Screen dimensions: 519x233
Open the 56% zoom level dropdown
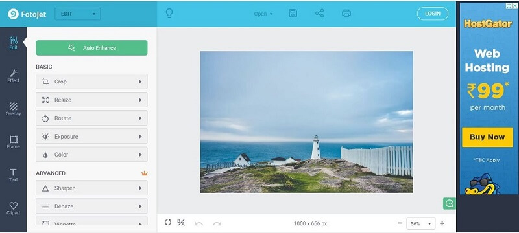point(421,223)
